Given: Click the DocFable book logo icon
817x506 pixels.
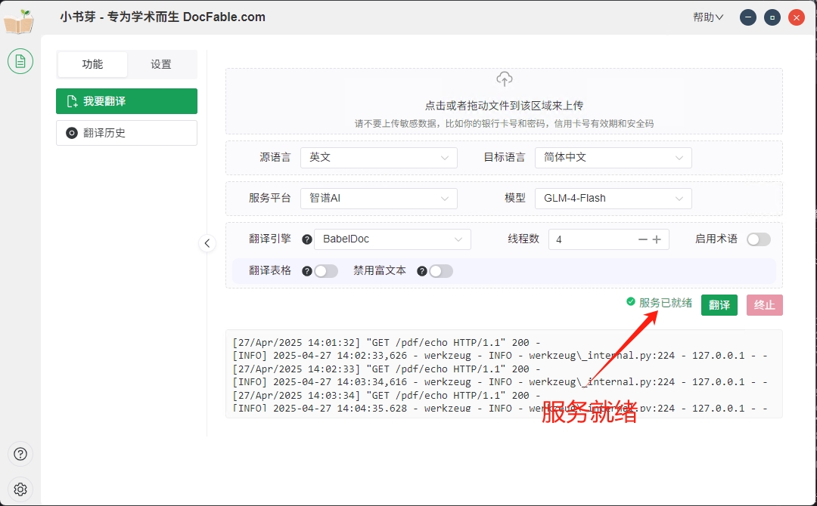Looking at the screenshot, I should point(19,20).
